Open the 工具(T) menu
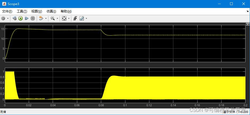This screenshot has width=250, height=115. pos(22,11)
